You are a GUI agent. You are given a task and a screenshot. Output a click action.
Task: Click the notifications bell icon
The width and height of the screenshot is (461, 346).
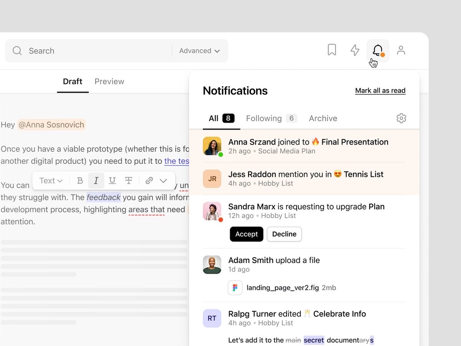click(378, 50)
